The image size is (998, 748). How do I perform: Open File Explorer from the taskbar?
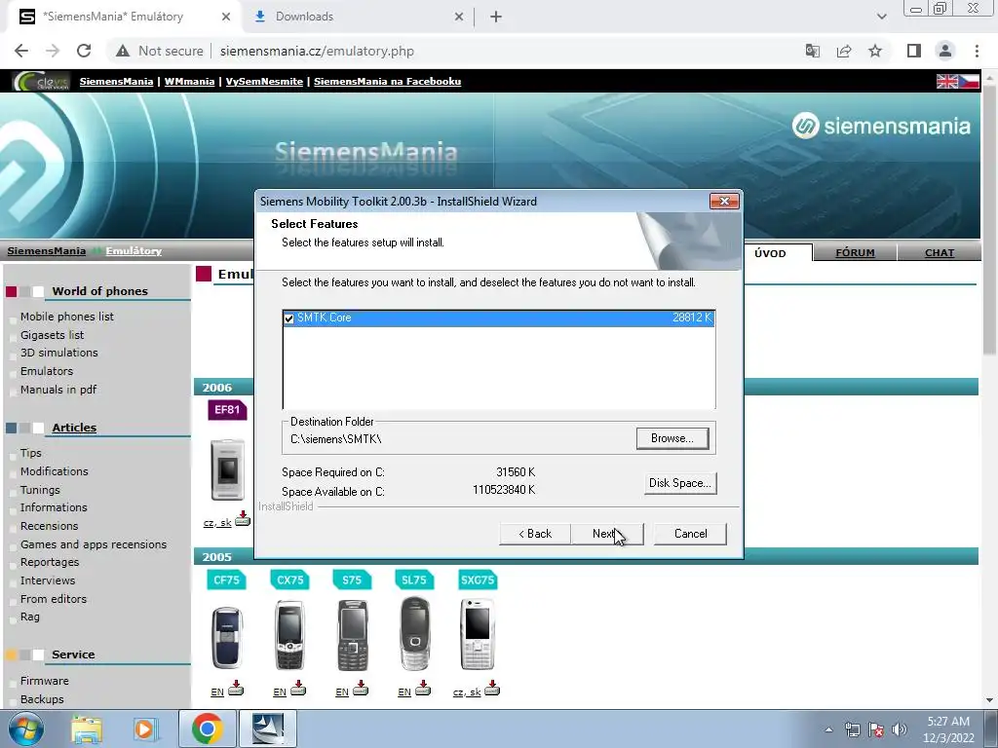click(x=87, y=729)
